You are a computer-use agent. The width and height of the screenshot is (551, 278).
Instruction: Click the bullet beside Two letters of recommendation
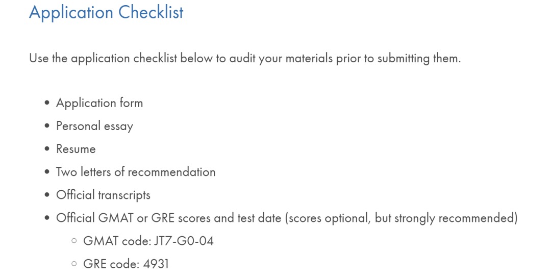coord(47,172)
